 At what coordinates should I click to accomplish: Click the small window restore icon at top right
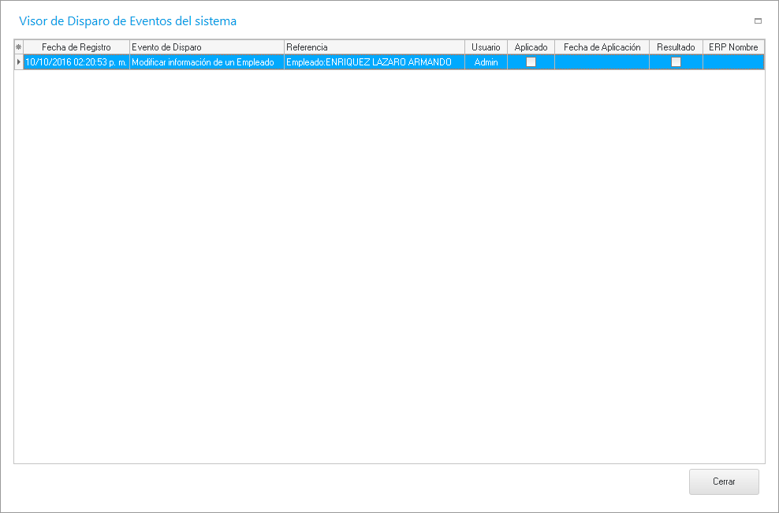point(758,21)
